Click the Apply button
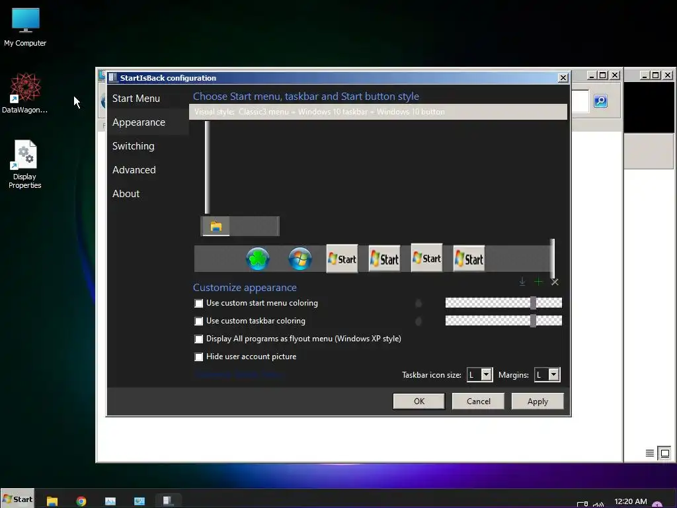Viewport: 677px width, 508px height. pos(538,402)
